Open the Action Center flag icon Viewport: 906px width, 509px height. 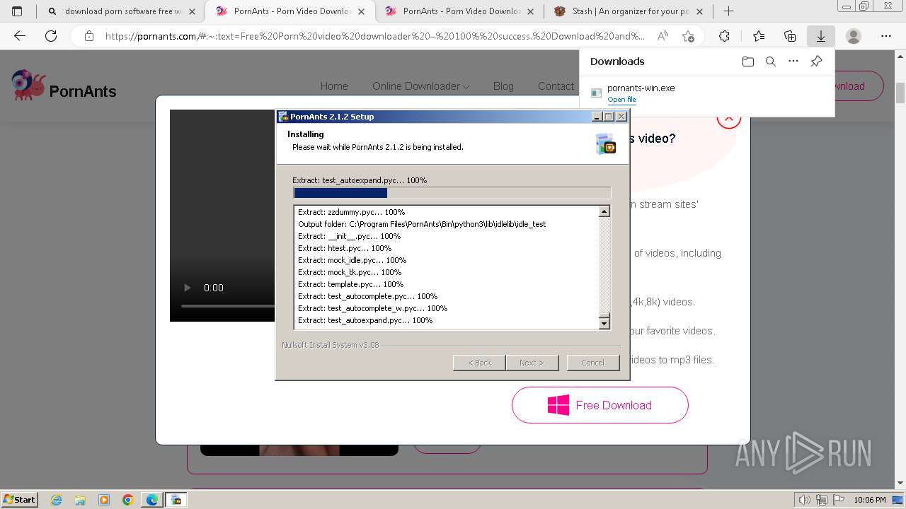click(x=837, y=500)
